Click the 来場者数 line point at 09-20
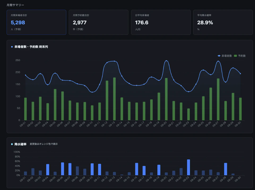Viewport: 255px width, 190px height. coord(166,61)
